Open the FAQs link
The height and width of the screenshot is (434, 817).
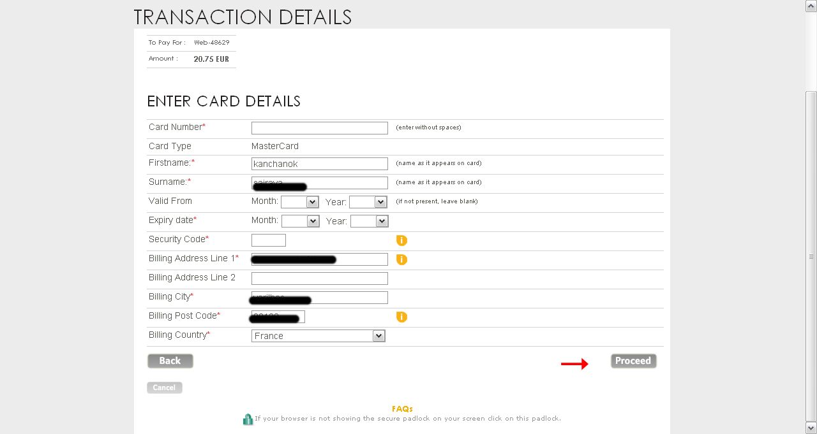click(402, 409)
